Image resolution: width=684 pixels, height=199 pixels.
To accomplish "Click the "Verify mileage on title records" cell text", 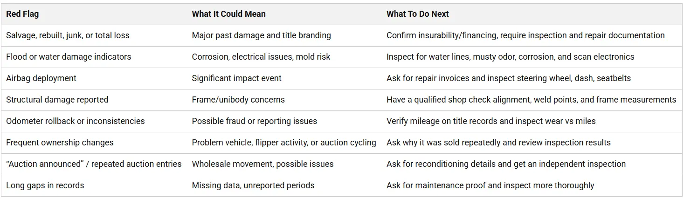I will coord(491,121).
